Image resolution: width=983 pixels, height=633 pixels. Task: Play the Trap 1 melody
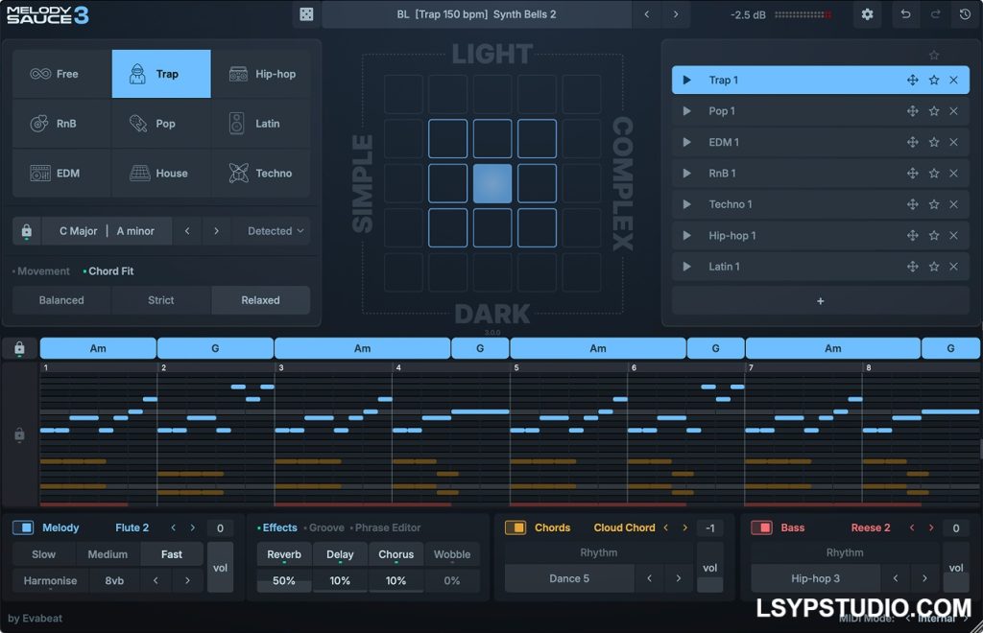(x=686, y=81)
